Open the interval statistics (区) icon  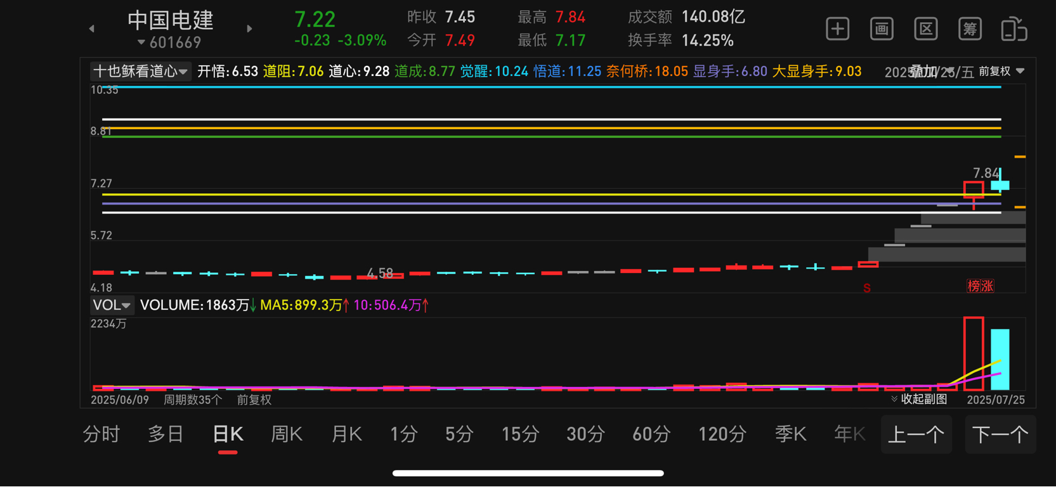click(x=926, y=29)
